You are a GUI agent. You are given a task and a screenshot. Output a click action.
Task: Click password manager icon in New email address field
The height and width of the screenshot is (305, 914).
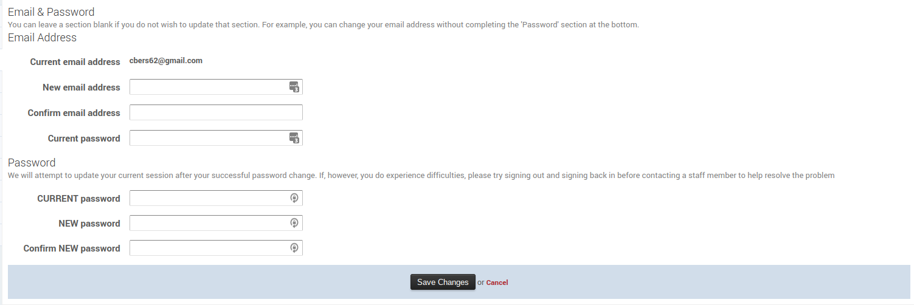294,87
